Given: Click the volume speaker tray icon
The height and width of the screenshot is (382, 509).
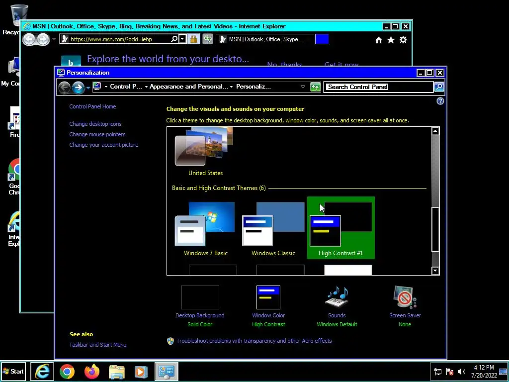Looking at the screenshot, I should 461,372.
